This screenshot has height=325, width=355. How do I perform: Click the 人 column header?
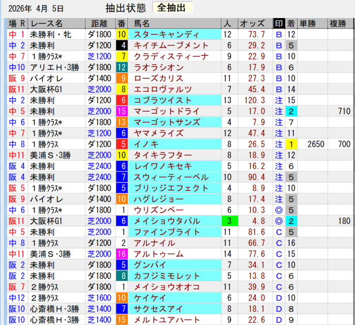[x=229, y=23]
